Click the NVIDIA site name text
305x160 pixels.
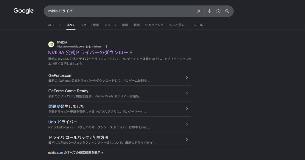pos(62,42)
